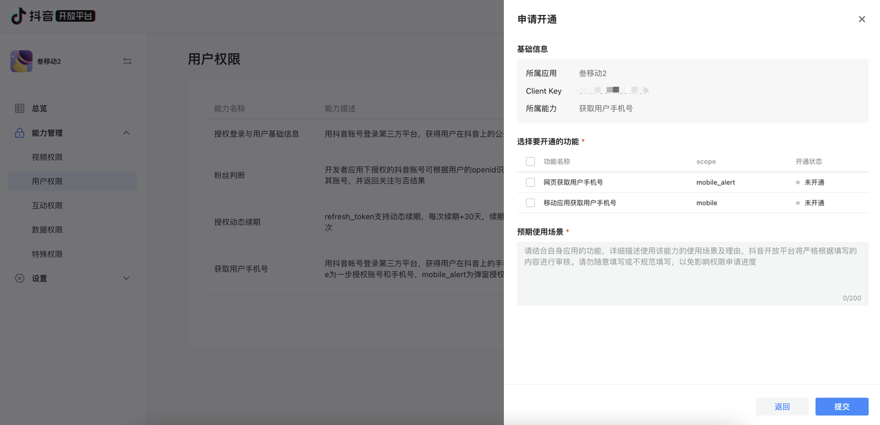
Task: Click the 提交 button
Action: pos(841,406)
